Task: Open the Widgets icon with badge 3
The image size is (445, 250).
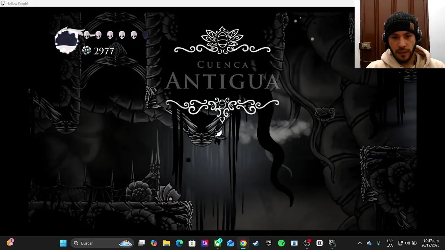Action: (x=10, y=243)
